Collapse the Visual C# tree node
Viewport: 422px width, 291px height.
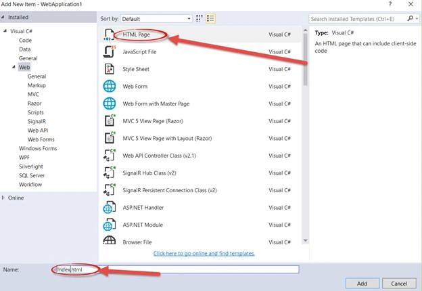coord(5,30)
